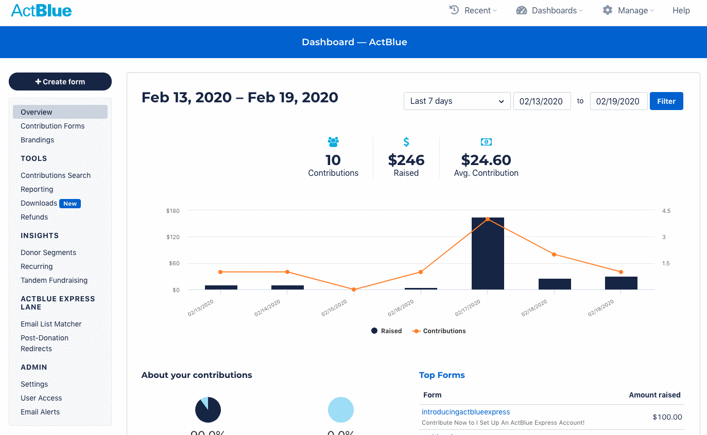Viewport: 707px width, 435px height.
Task: Open Donor Segments insights
Action: click(48, 252)
